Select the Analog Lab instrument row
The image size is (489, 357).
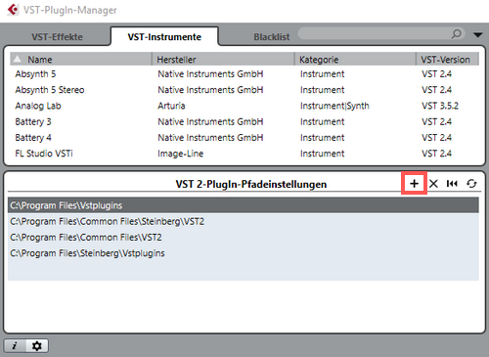click(x=244, y=106)
